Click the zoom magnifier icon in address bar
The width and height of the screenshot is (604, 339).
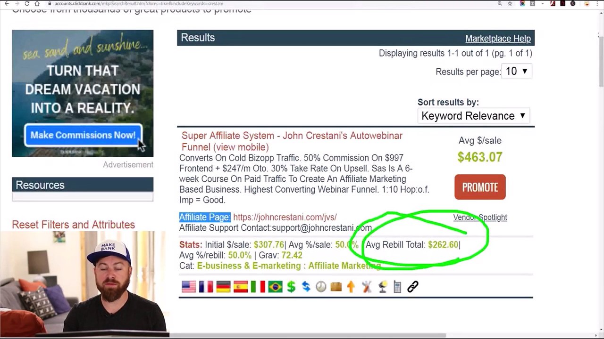[x=500, y=3]
